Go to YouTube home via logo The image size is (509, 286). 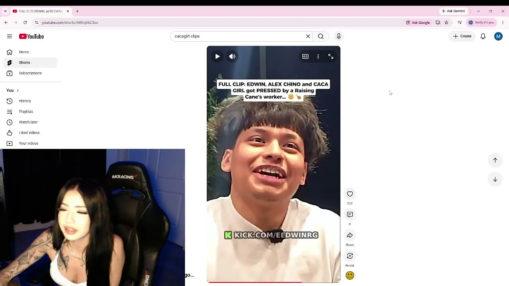[x=31, y=36]
